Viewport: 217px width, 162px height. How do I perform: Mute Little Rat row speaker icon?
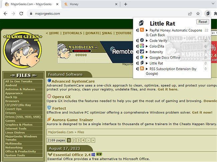pyautogui.click(x=137, y=63)
